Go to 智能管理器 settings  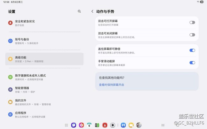45,90
